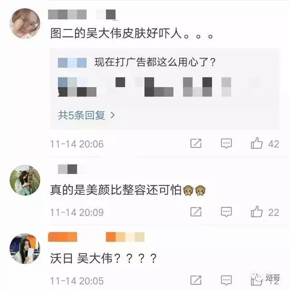Reply to the 沃日 吴大伟 comment
289x290 pixels.
[x=226, y=281]
